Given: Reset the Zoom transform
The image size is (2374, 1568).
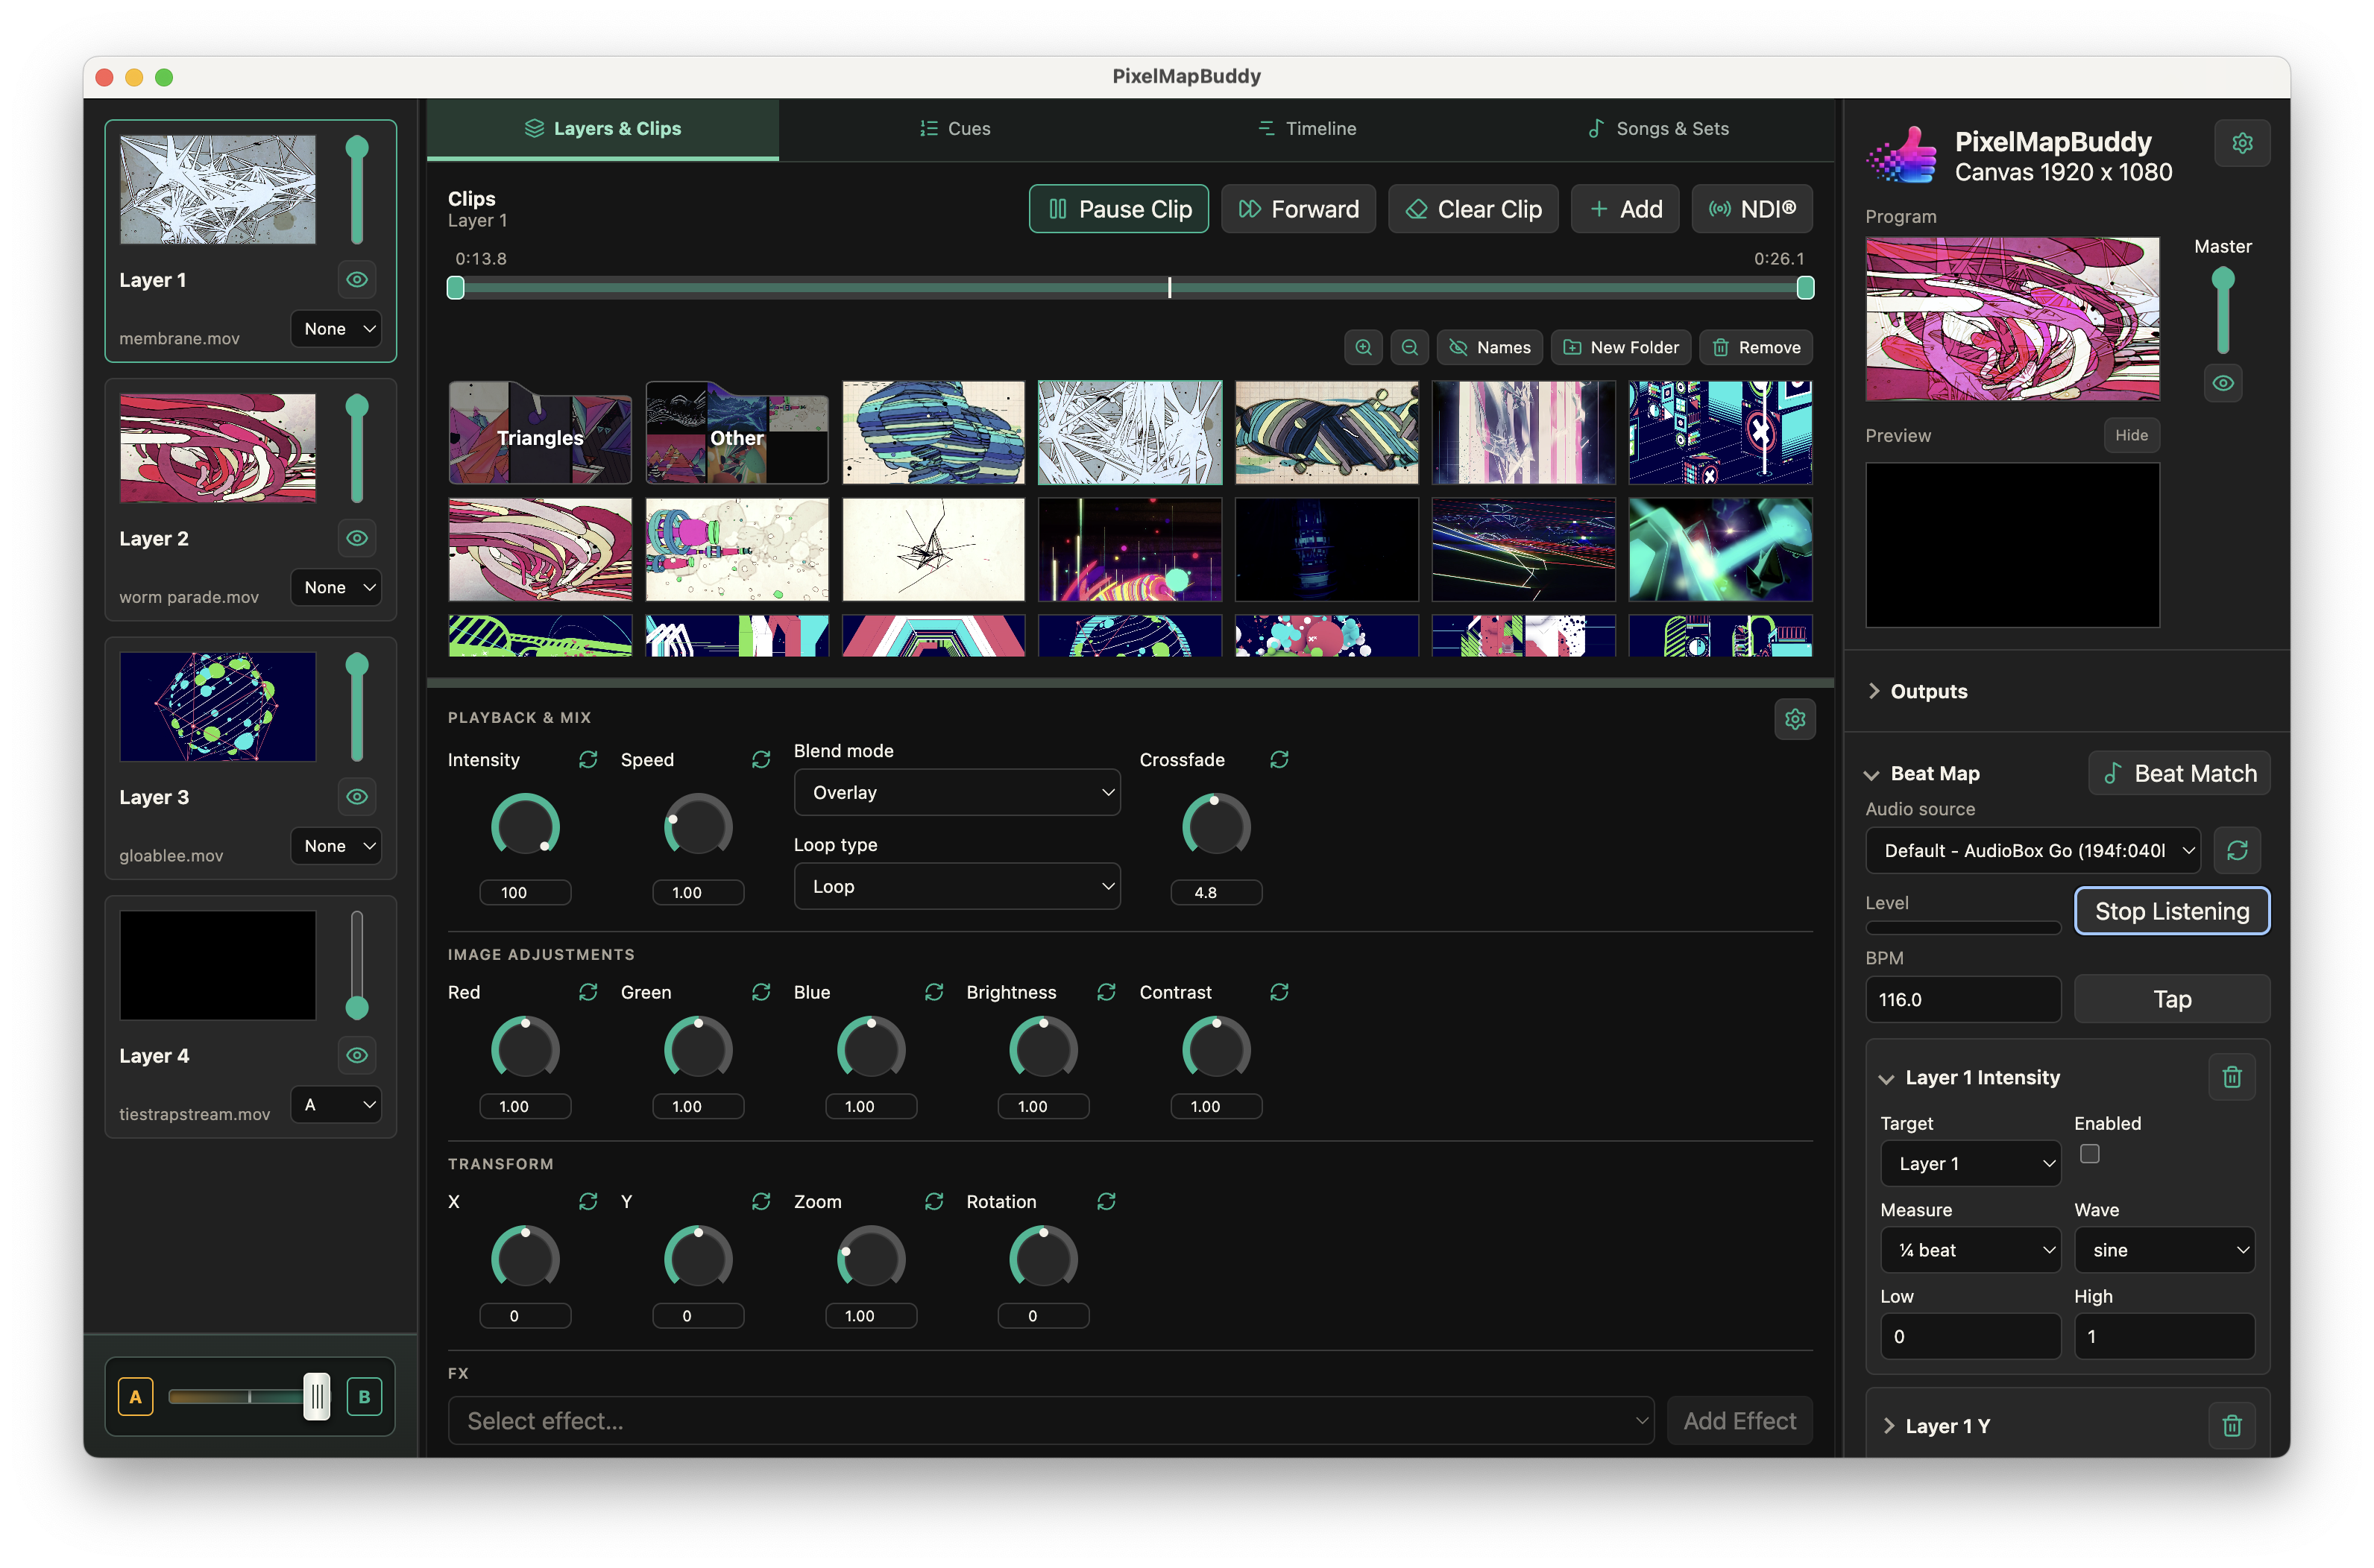Looking at the screenshot, I should click(x=933, y=1201).
